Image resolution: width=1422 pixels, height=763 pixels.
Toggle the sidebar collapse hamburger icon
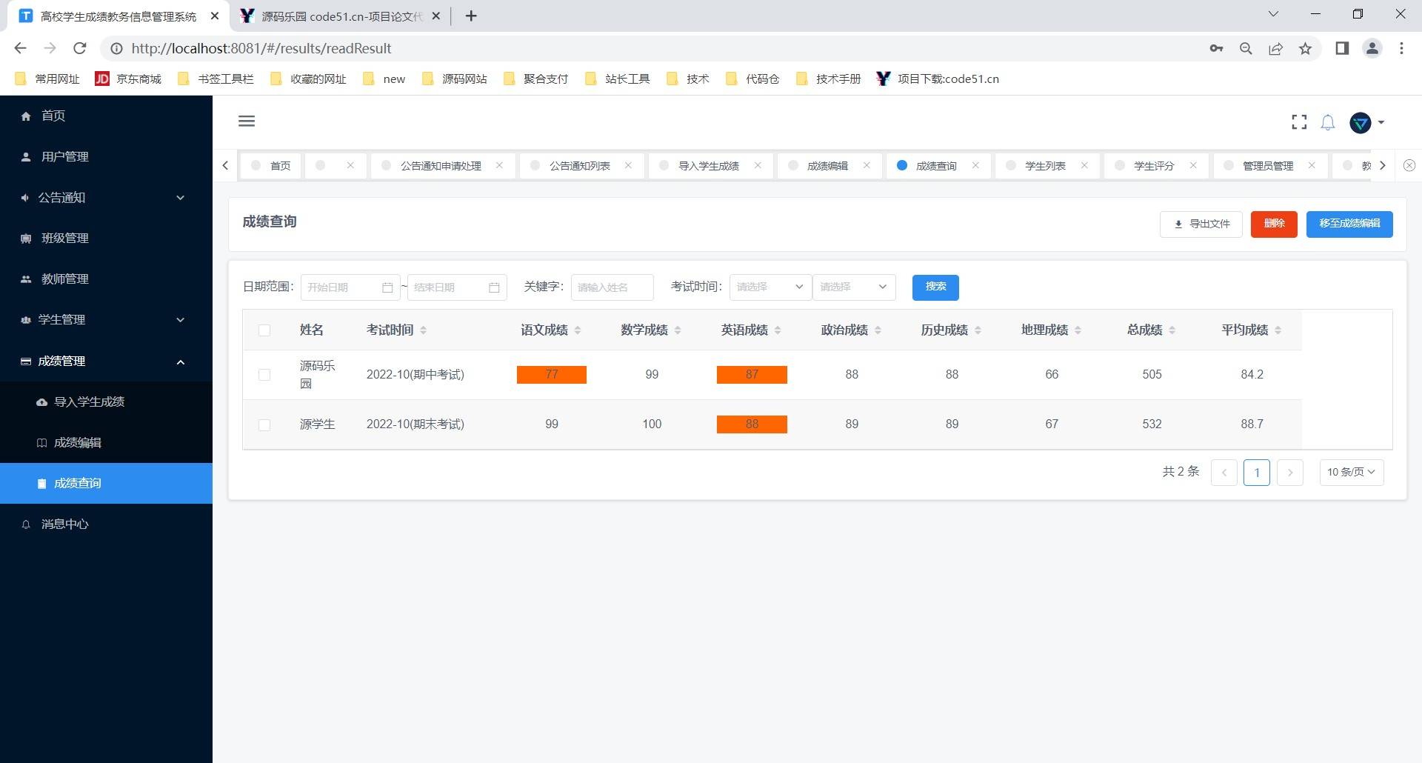coord(247,121)
